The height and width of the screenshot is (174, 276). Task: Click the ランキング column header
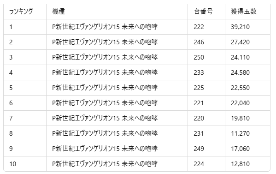(x=21, y=12)
